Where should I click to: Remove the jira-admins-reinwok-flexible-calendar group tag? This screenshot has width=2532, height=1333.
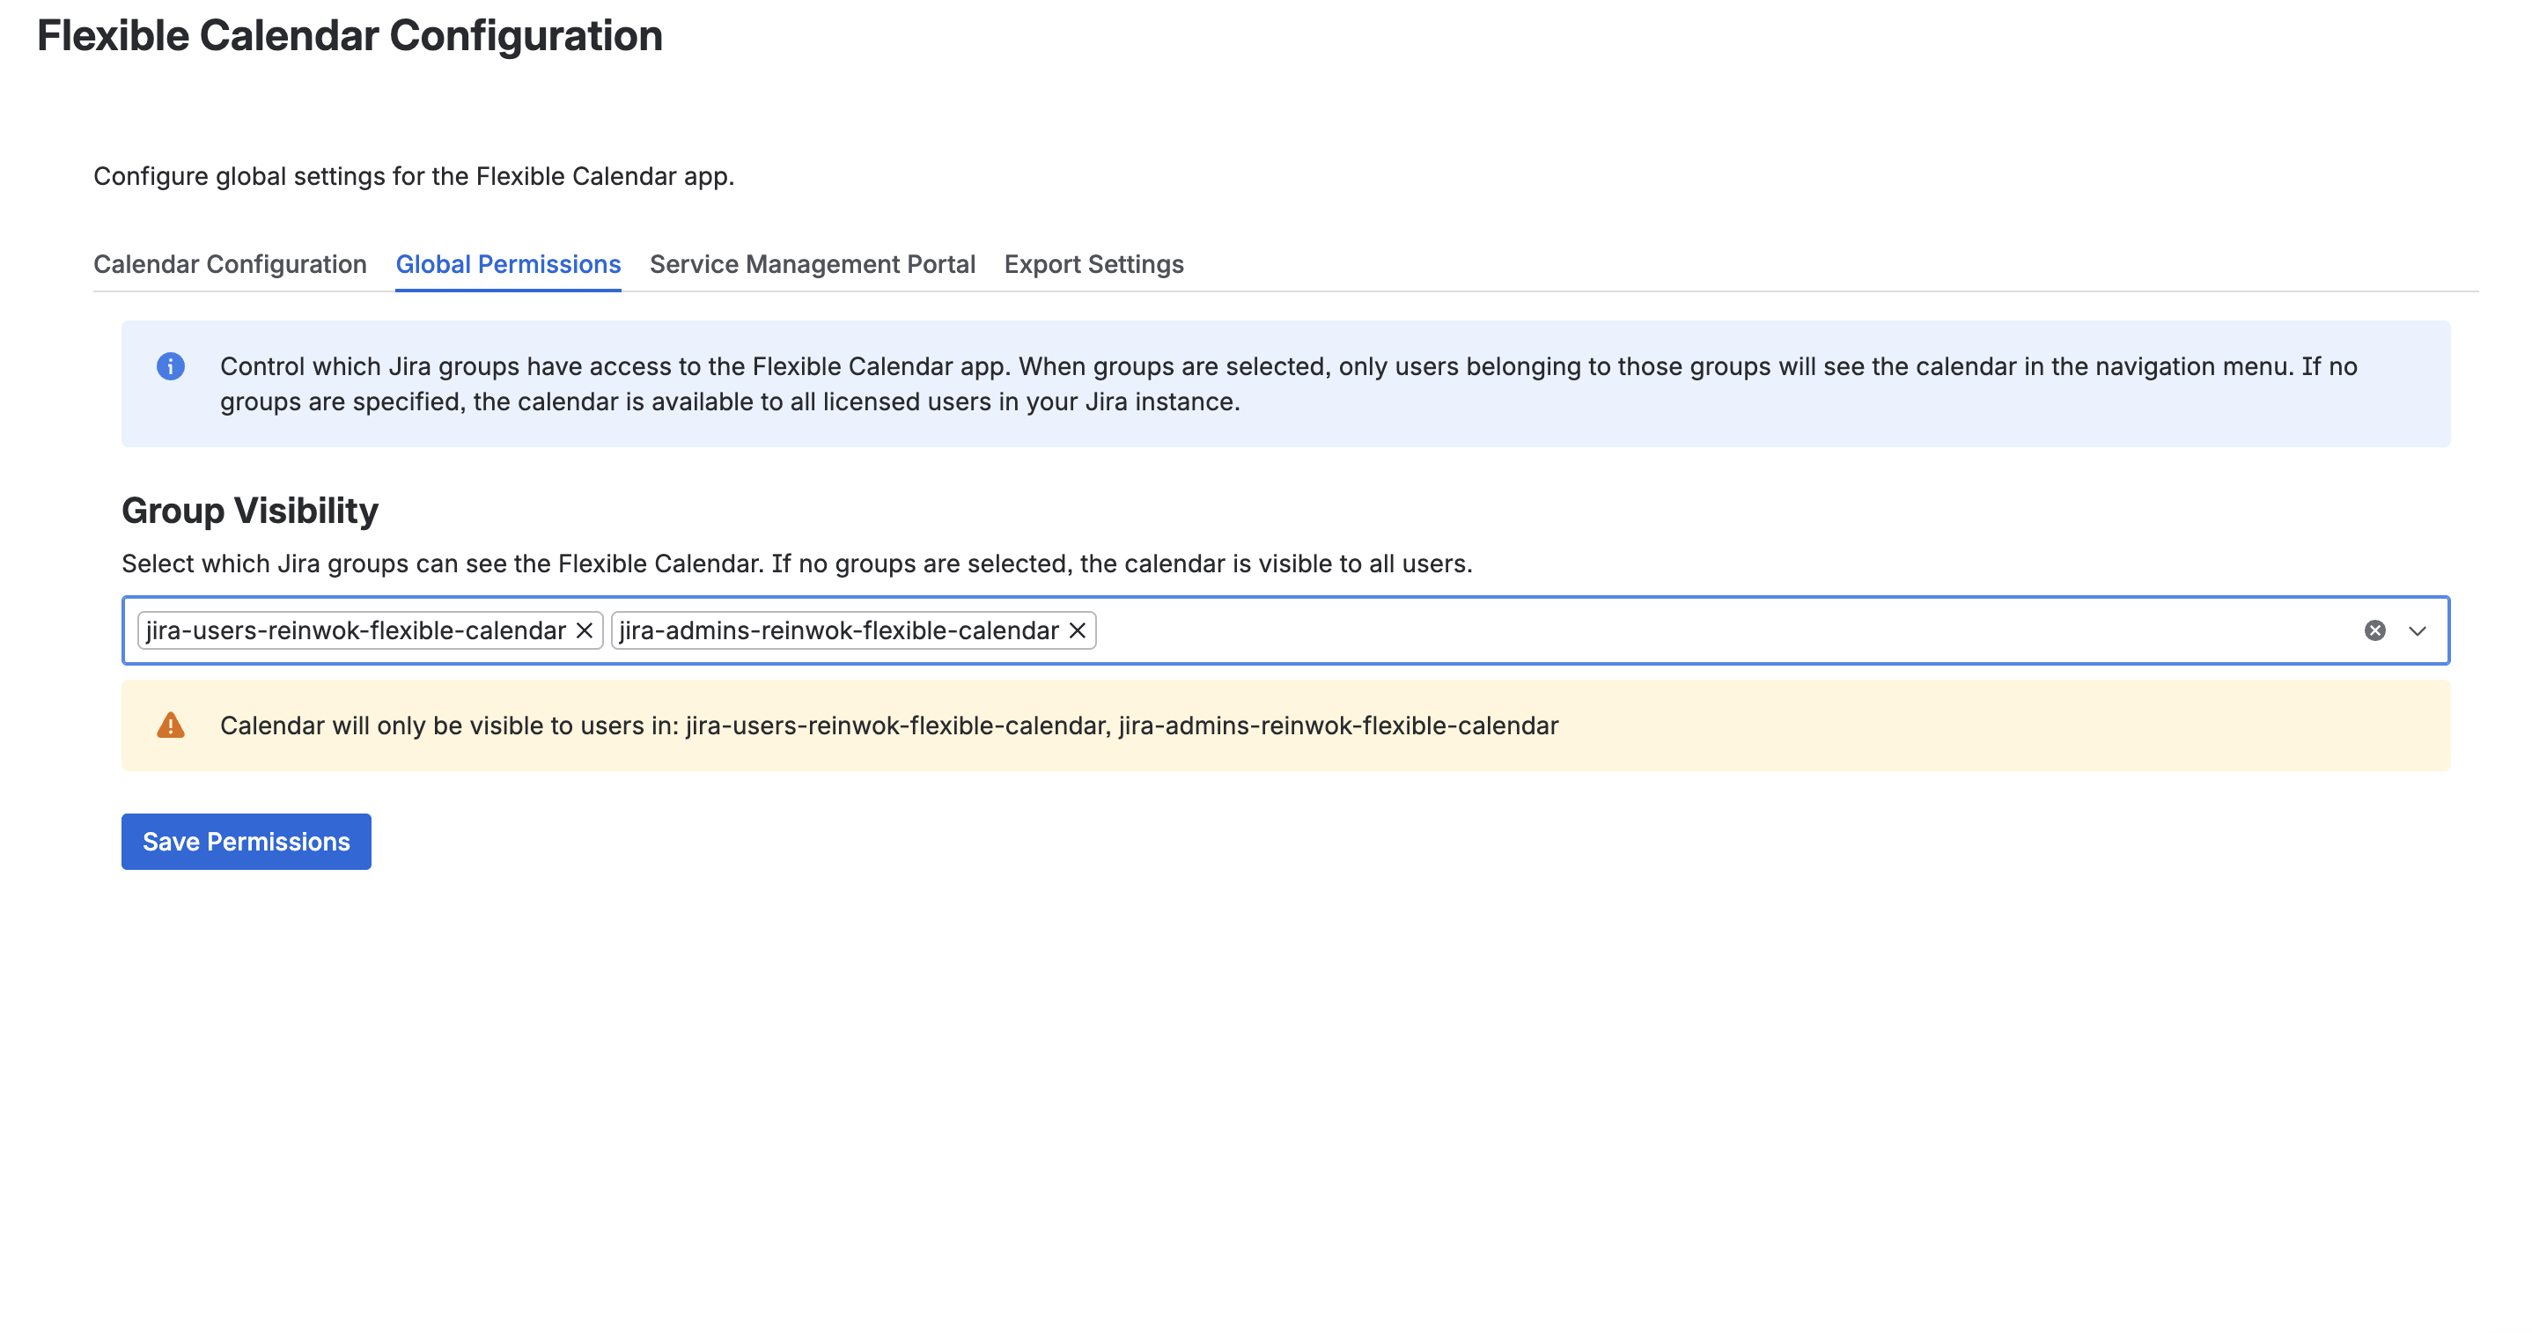tap(1075, 630)
